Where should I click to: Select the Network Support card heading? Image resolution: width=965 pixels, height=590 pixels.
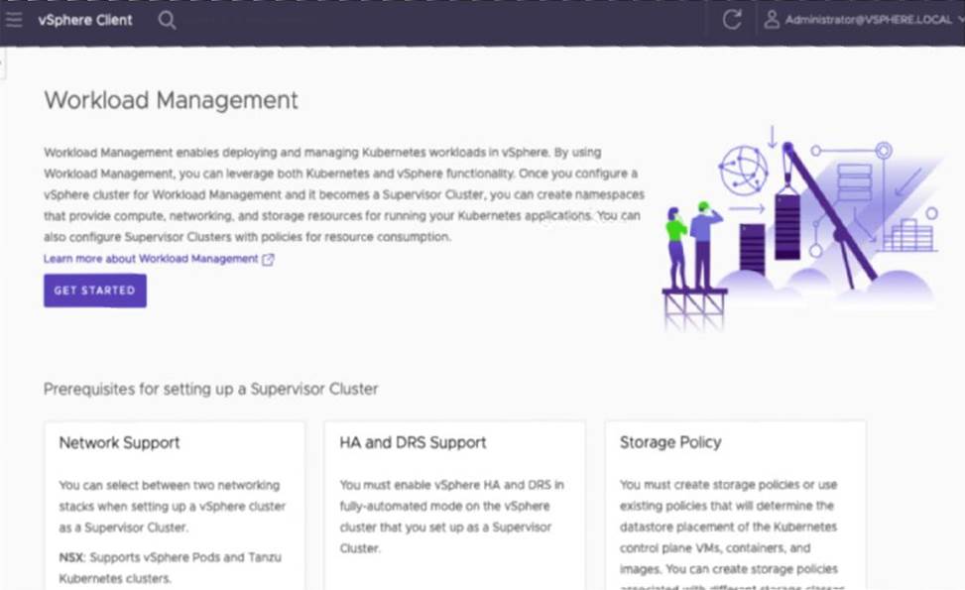tap(119, 442)
